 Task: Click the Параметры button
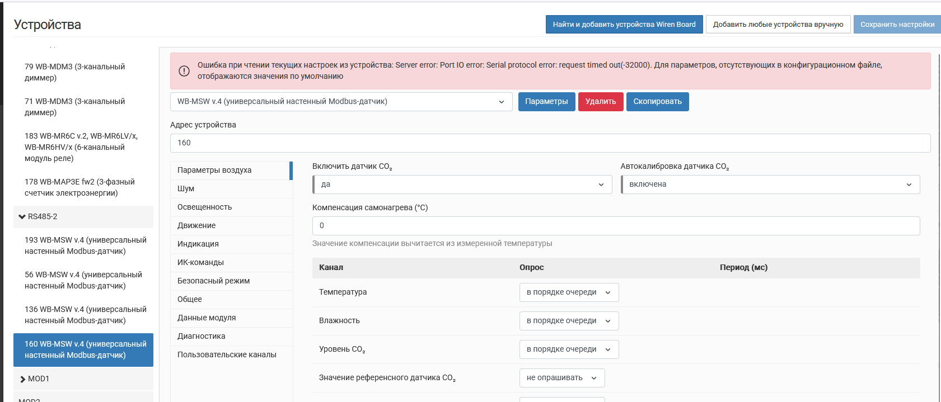click(x=546, y=102)
